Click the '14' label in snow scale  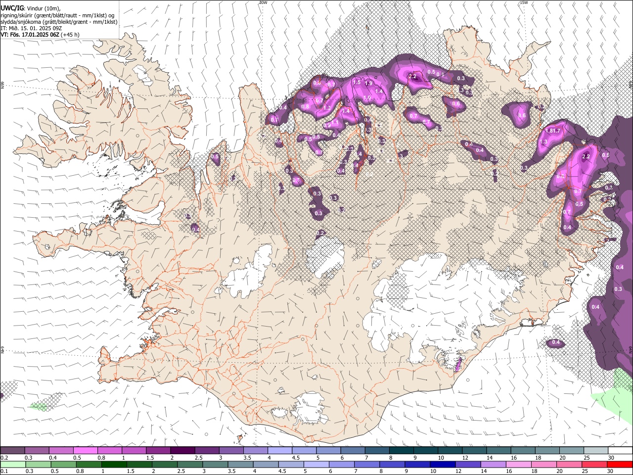coord(490,458)
